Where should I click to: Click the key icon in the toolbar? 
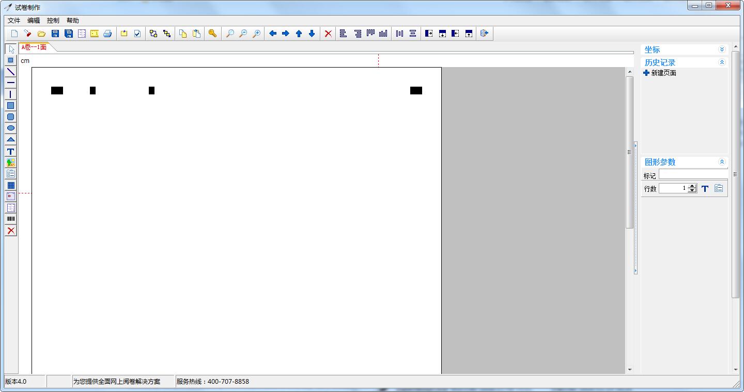point(212,34)
